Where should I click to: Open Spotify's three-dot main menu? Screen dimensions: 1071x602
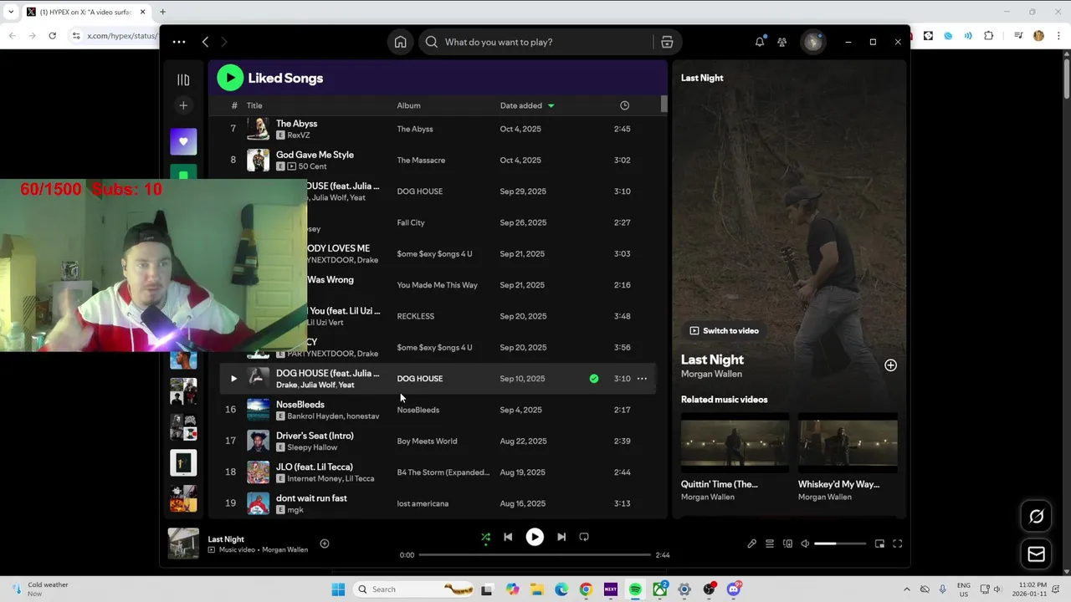click(179, 42)
